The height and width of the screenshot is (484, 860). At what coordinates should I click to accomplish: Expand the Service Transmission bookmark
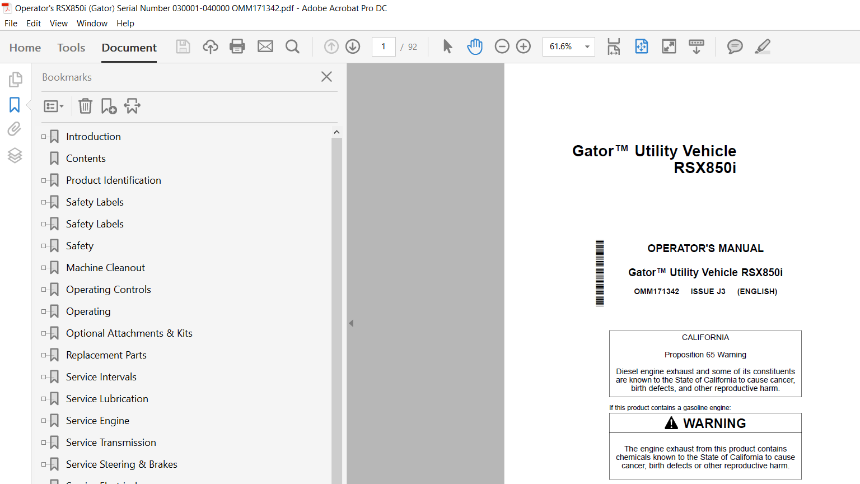tap(44, 443)
